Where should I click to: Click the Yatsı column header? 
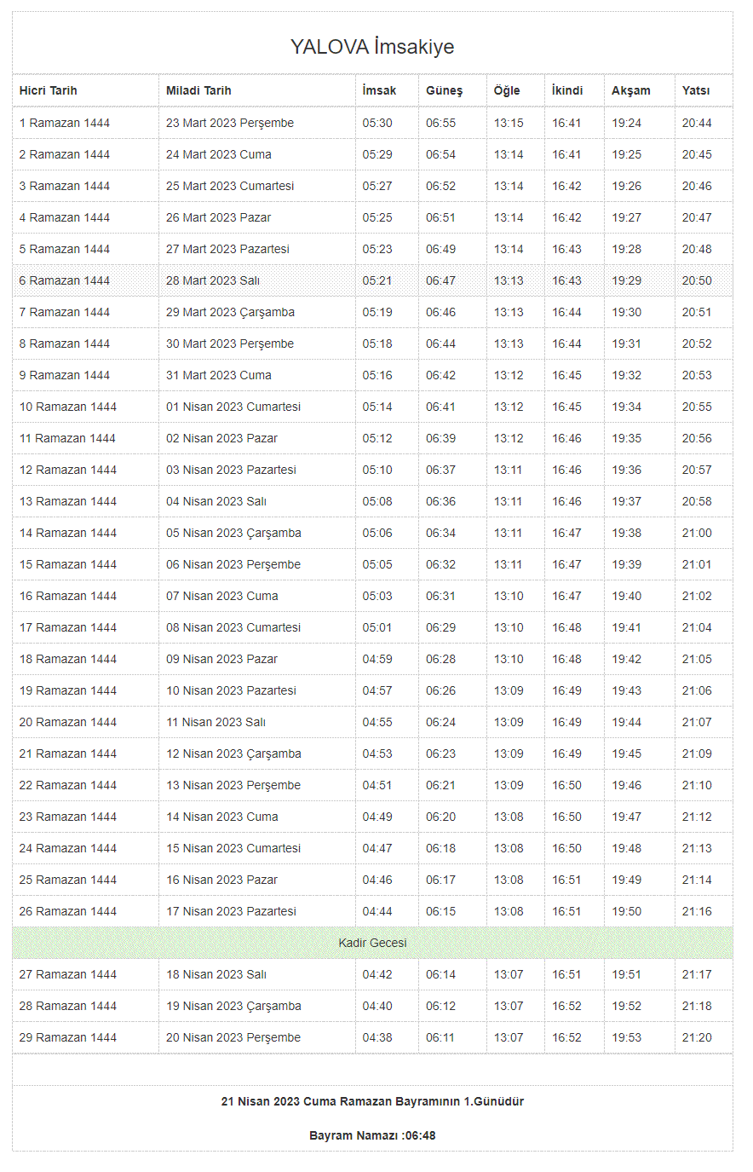coord(696,90)
